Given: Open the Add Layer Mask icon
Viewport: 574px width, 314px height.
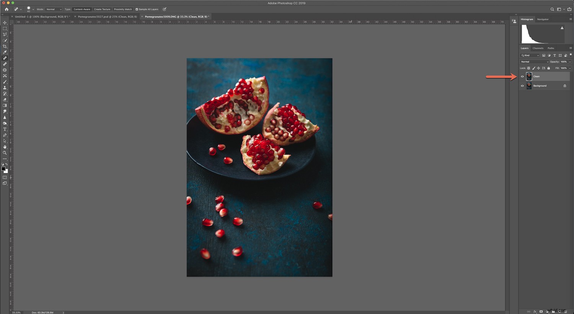Looking at the screenshot, I should [x=541, y=311].
